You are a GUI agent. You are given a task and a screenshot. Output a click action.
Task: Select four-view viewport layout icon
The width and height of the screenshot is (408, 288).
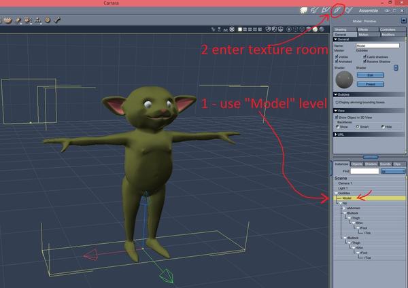point(255,29)
